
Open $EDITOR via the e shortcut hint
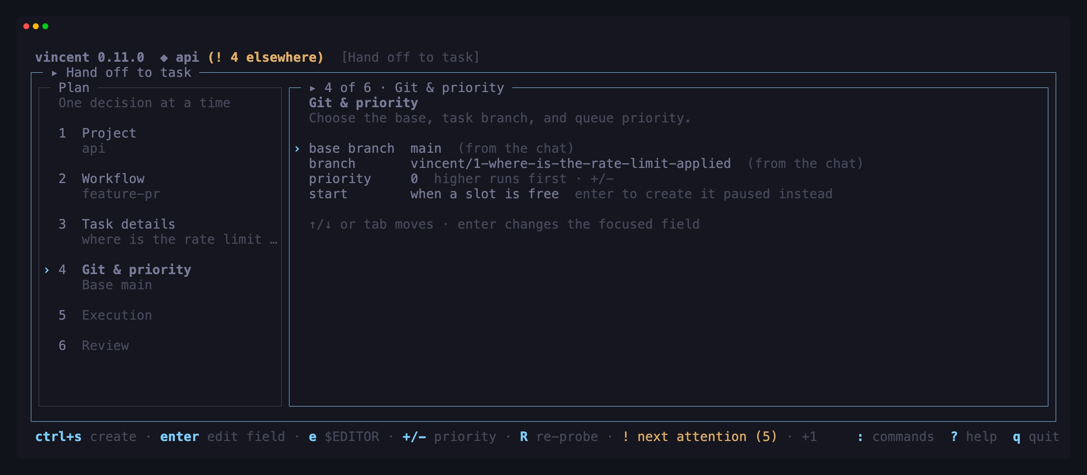click(344, 437)
